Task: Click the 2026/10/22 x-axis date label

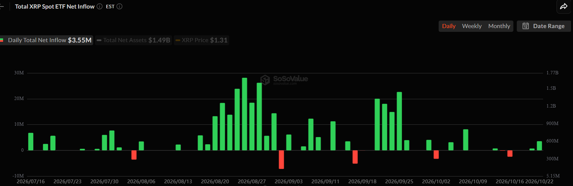Action: (539, 182)
